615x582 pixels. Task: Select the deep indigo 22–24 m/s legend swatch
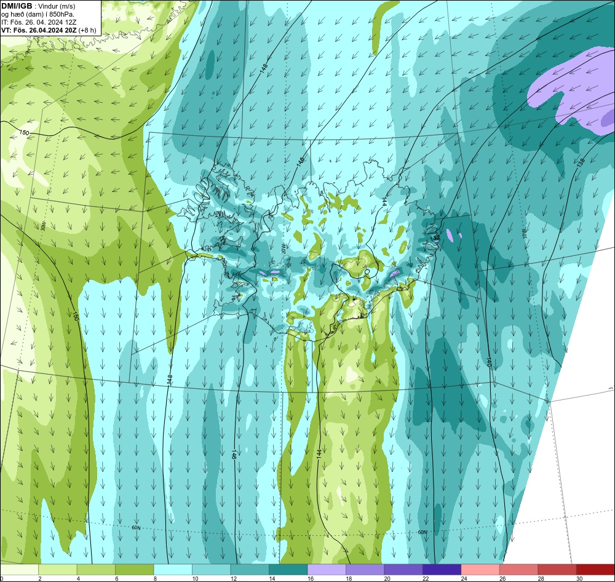click(x=442, y=570)
